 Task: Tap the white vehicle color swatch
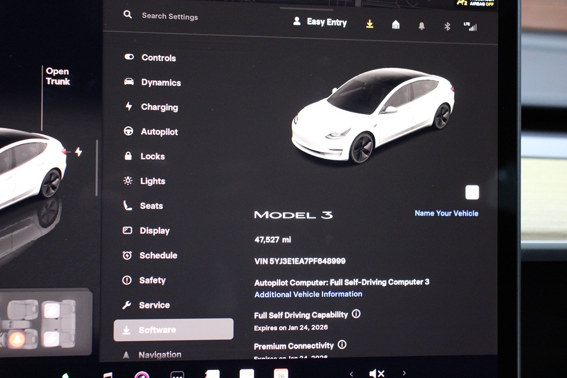(x=472, y=192)
